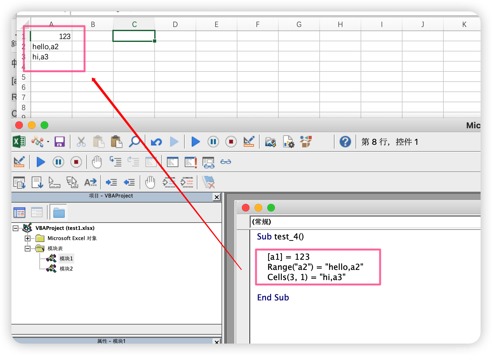
Task: Click the Undo arrow icon
Action: 156,142
